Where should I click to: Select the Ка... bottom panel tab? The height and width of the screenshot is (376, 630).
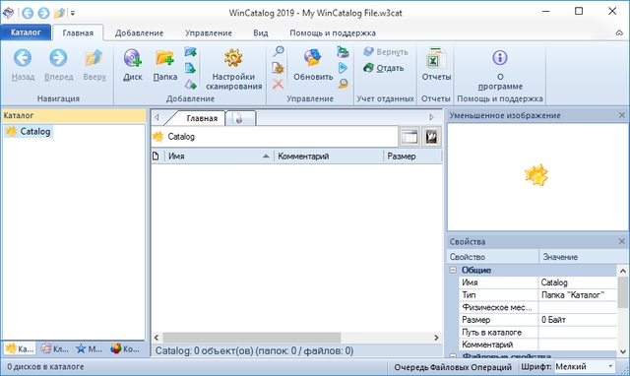click(x=20, y=348)
